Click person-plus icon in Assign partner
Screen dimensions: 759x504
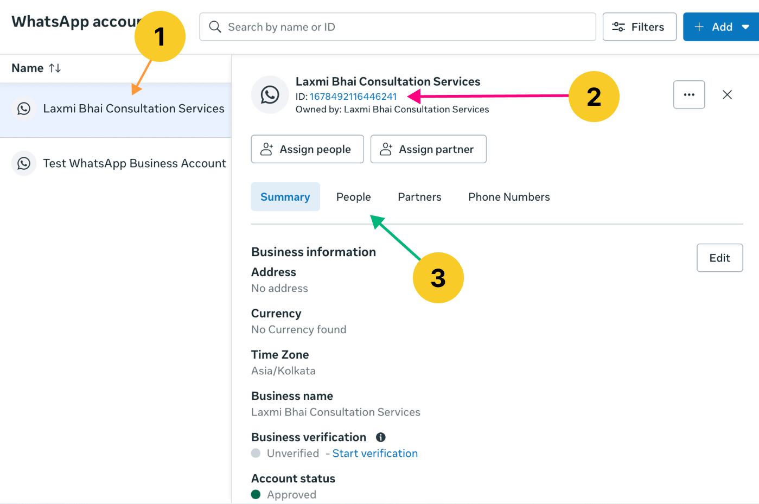pos(386,149)
